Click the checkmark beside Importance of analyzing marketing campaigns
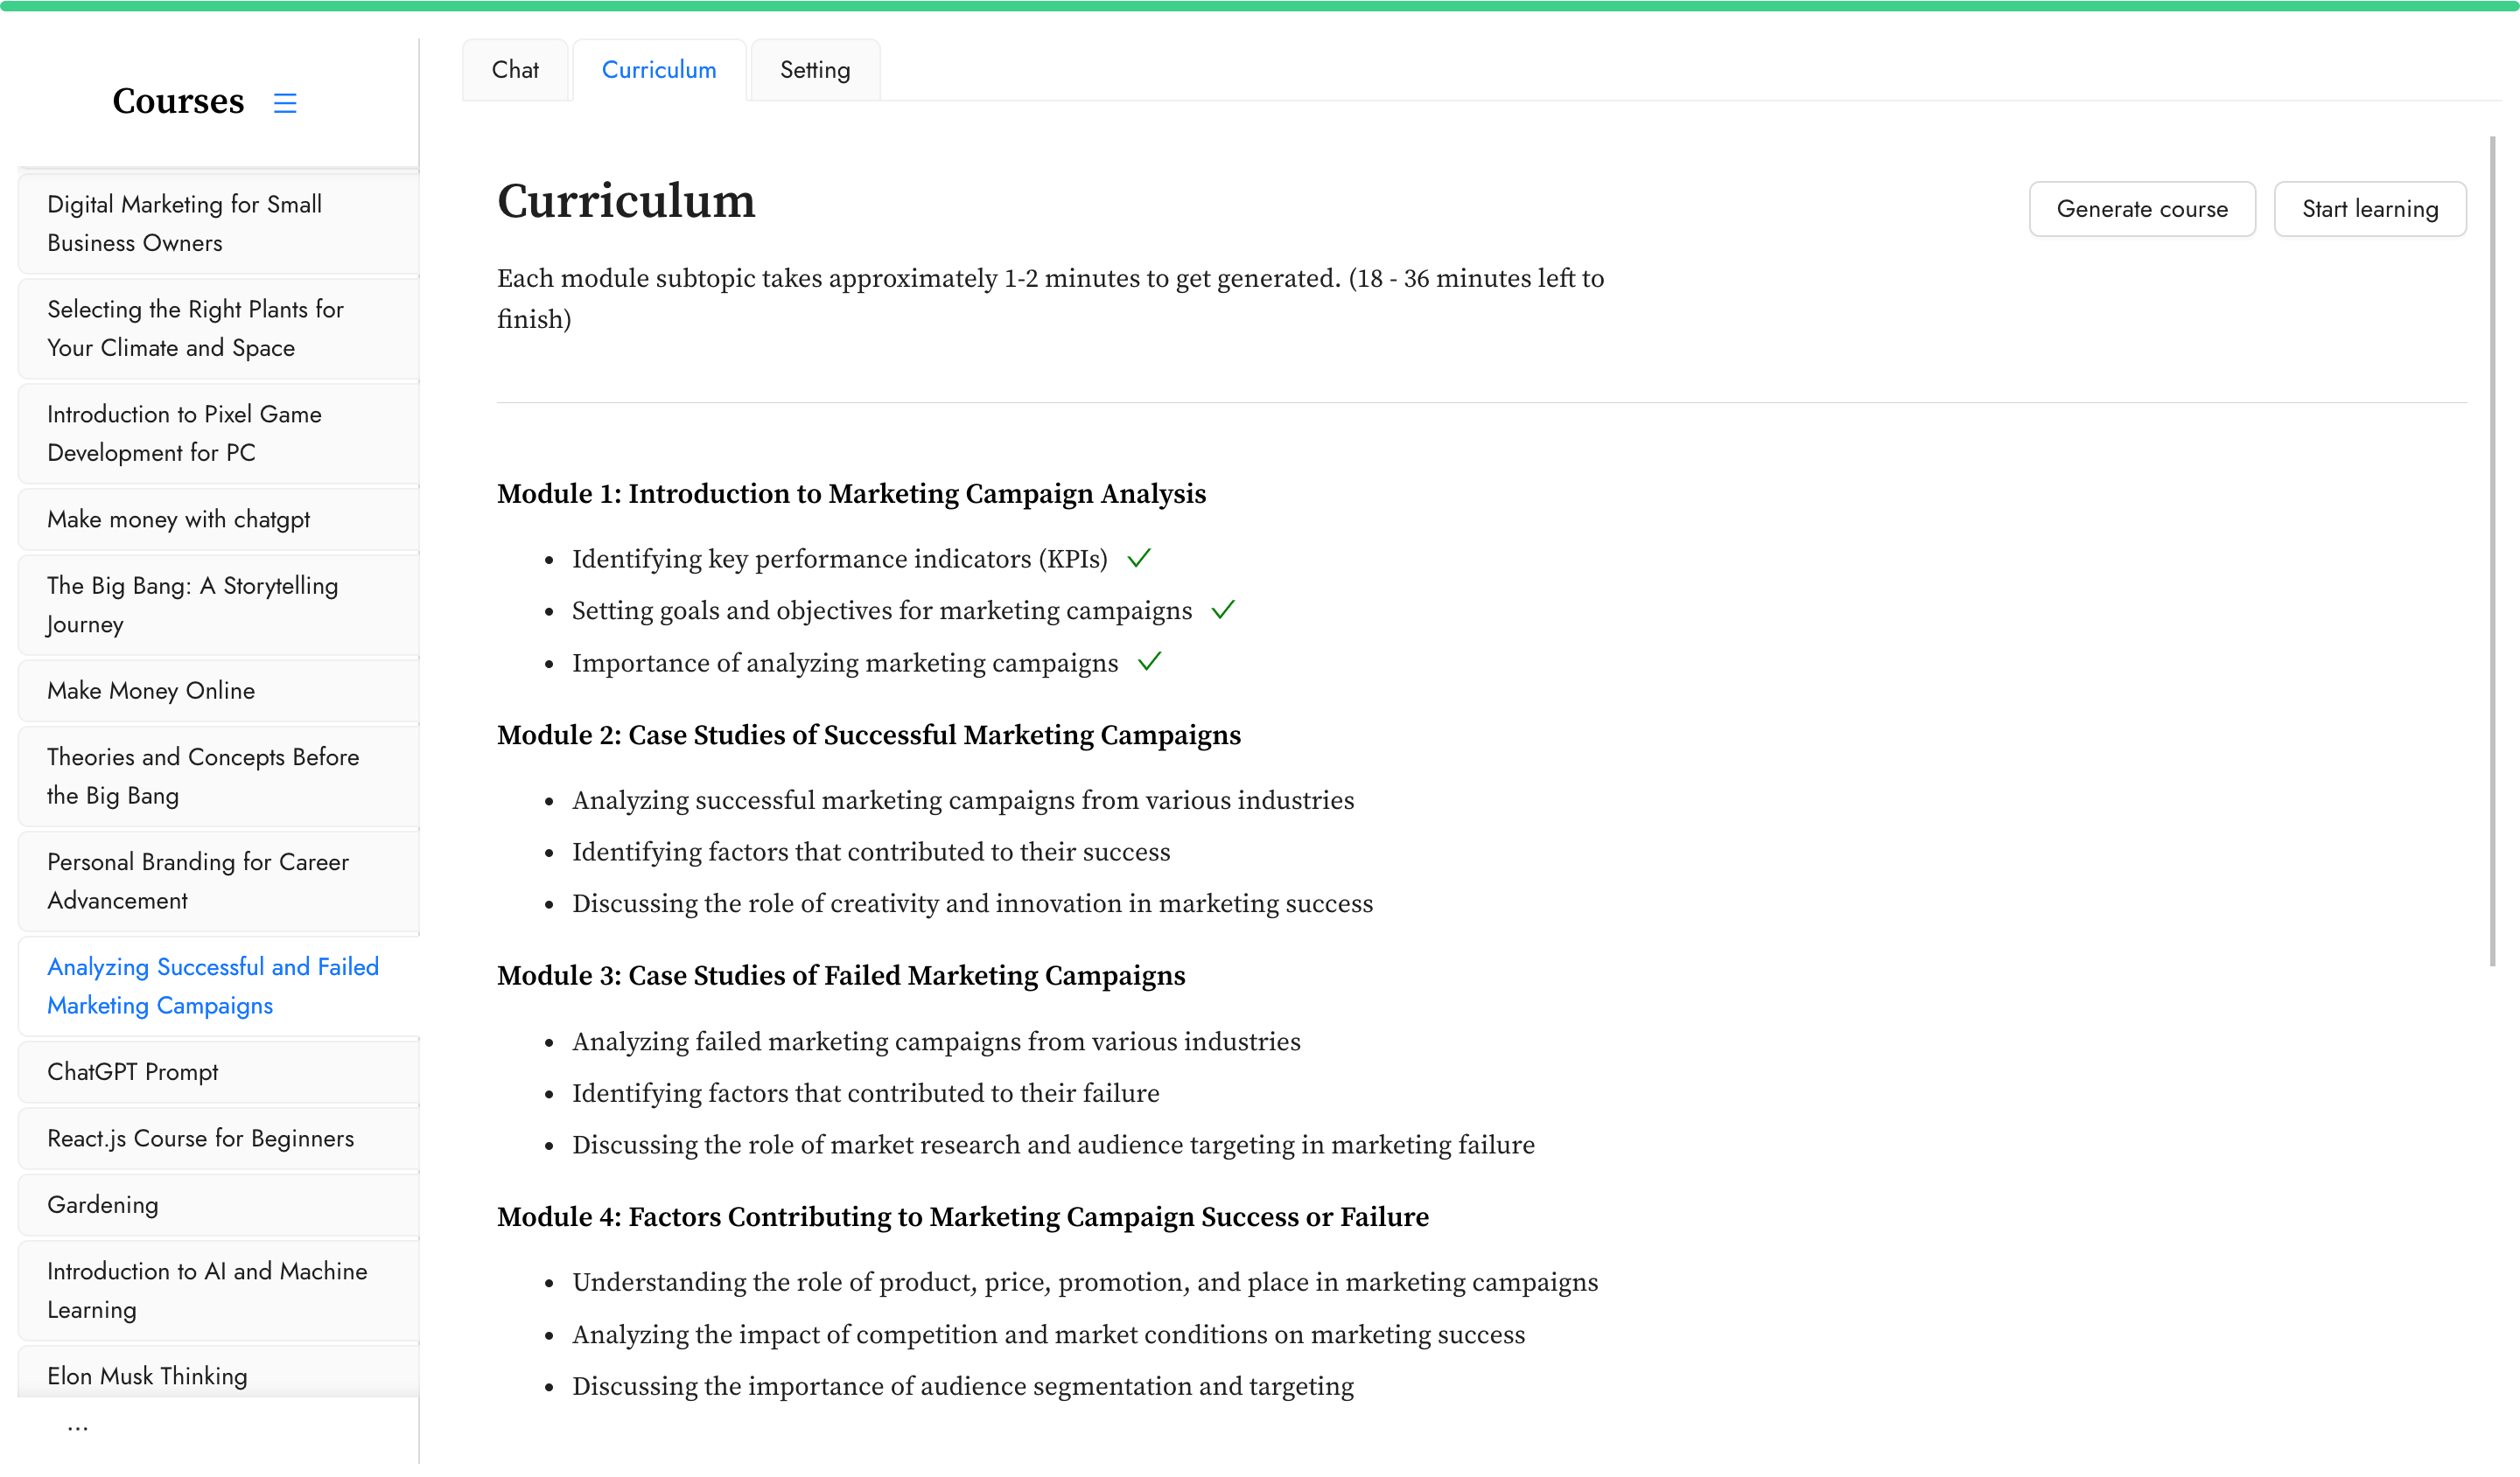Screen dimensions: 2520x1477 tap(1150, 662)
